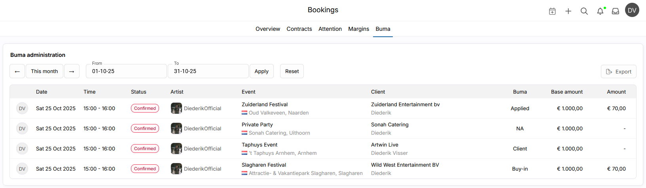Click the plus icon to add booking
The image size is (646, 188).
click(568, 11)
